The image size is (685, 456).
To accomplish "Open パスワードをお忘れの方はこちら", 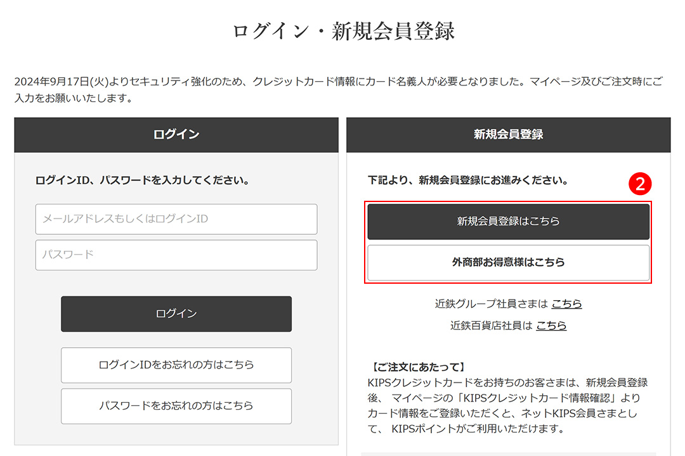I will click(x=176, y=406).
